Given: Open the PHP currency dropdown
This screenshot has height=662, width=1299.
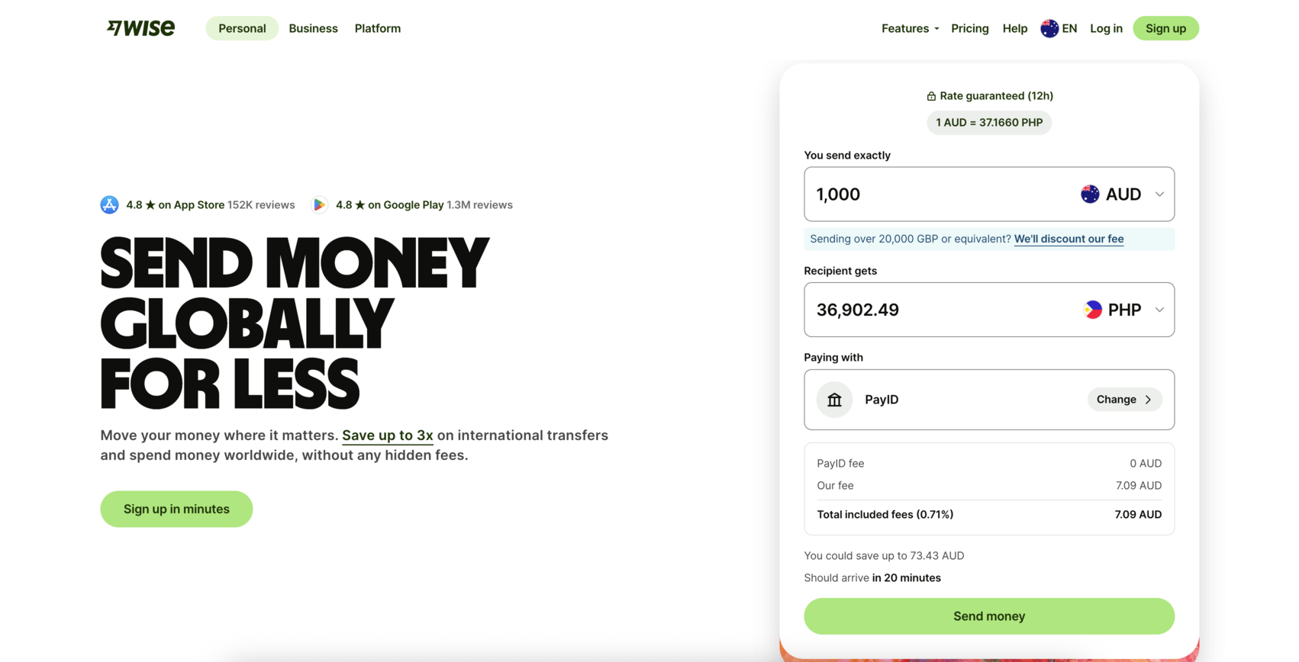Looking at the screenshot, I should pos(1159,310).
